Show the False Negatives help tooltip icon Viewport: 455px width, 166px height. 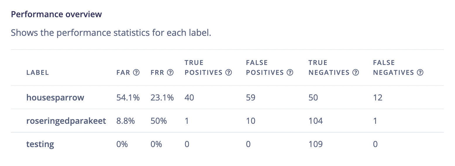420,73
